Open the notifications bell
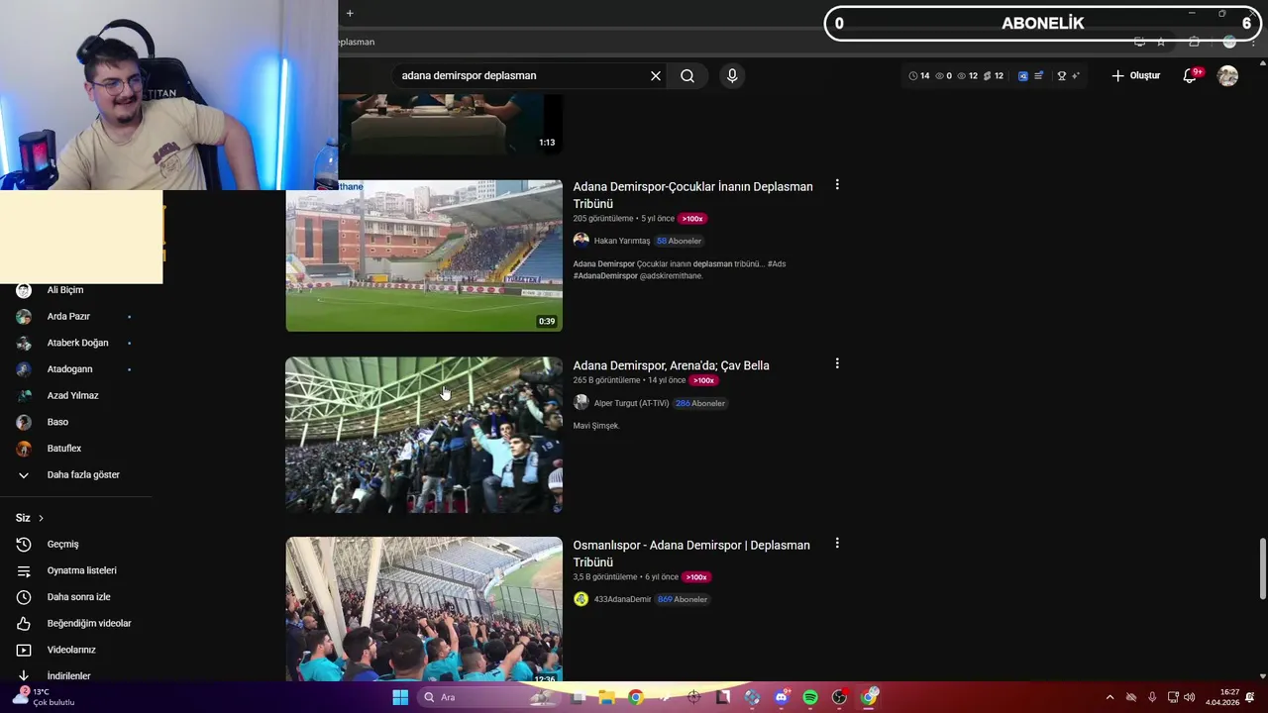Image resolution: width=1268 pixels, height=713 pixels. tap(1191, 75)
